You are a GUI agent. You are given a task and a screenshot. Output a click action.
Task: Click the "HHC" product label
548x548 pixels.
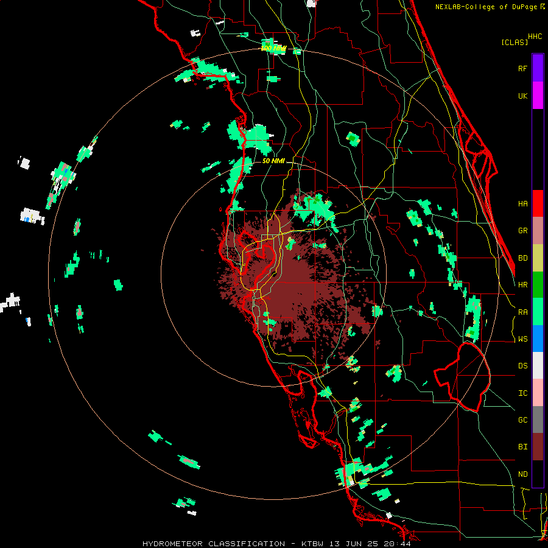(x=535, y=37)
